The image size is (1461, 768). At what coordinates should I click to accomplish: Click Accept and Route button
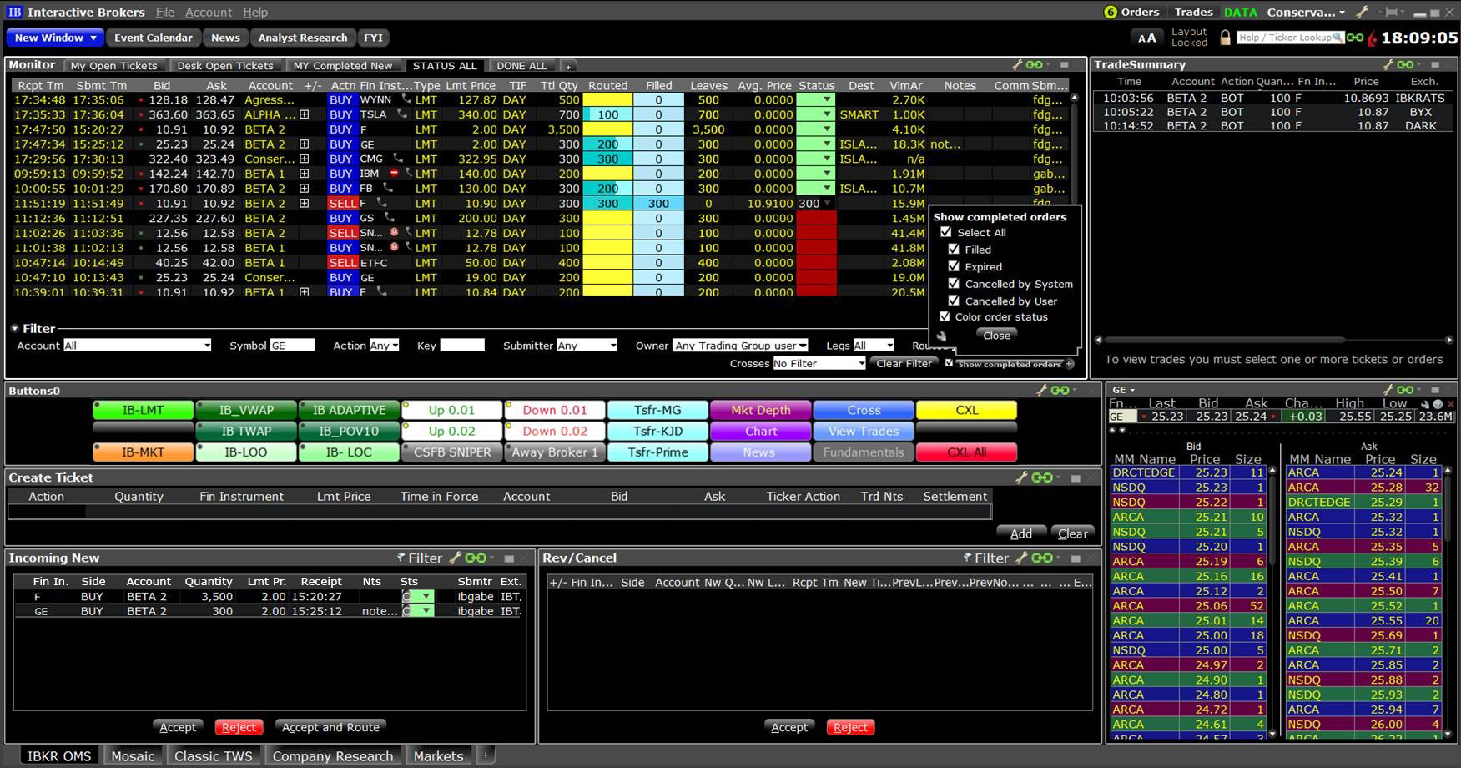pos(330,727)
